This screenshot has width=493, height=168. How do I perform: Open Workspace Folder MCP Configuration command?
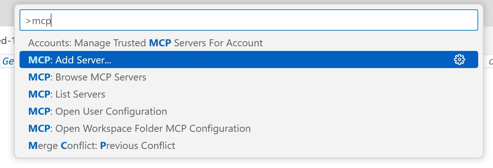click(x=139, y=128)
